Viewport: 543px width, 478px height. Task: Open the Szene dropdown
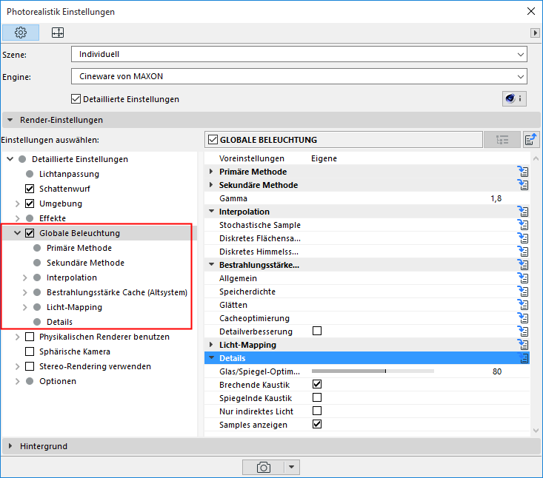(x=299, y=54)
